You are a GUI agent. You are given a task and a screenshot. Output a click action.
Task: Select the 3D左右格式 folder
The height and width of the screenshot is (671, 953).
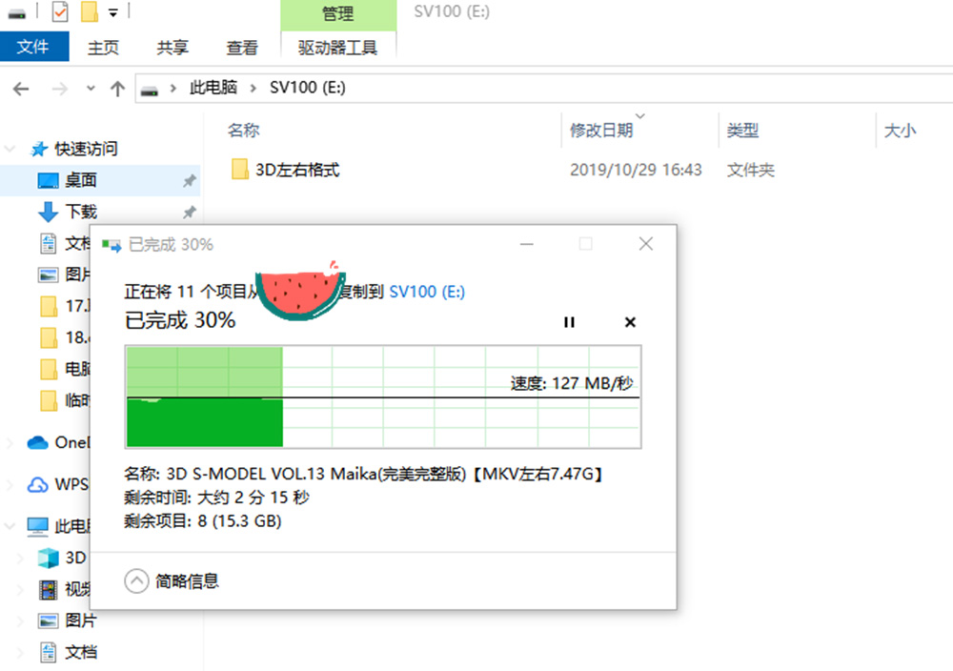coord(286,170)
